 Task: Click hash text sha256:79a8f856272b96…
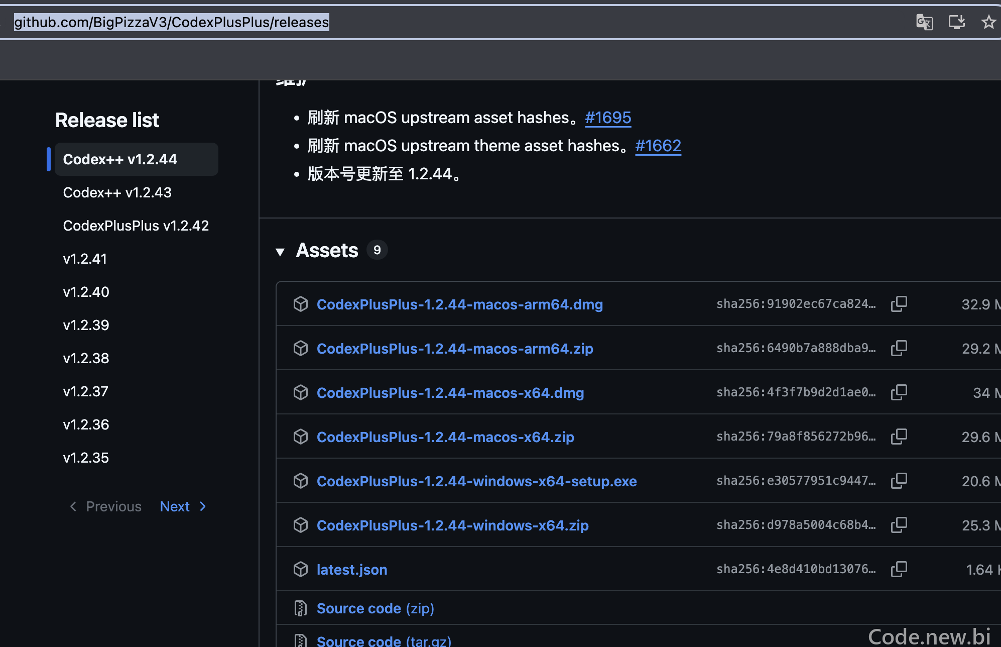click(x=796, y=437)
